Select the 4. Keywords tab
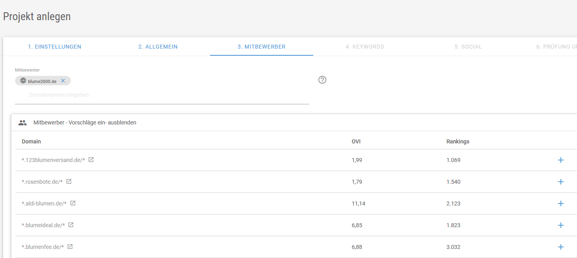Viewport: 577px width, 258px height. click(x=365, y=47)
